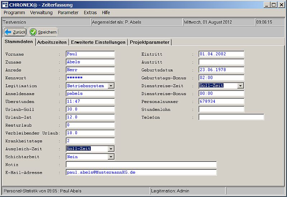
Task: Click the empty Notiz field
Action: 141,165
